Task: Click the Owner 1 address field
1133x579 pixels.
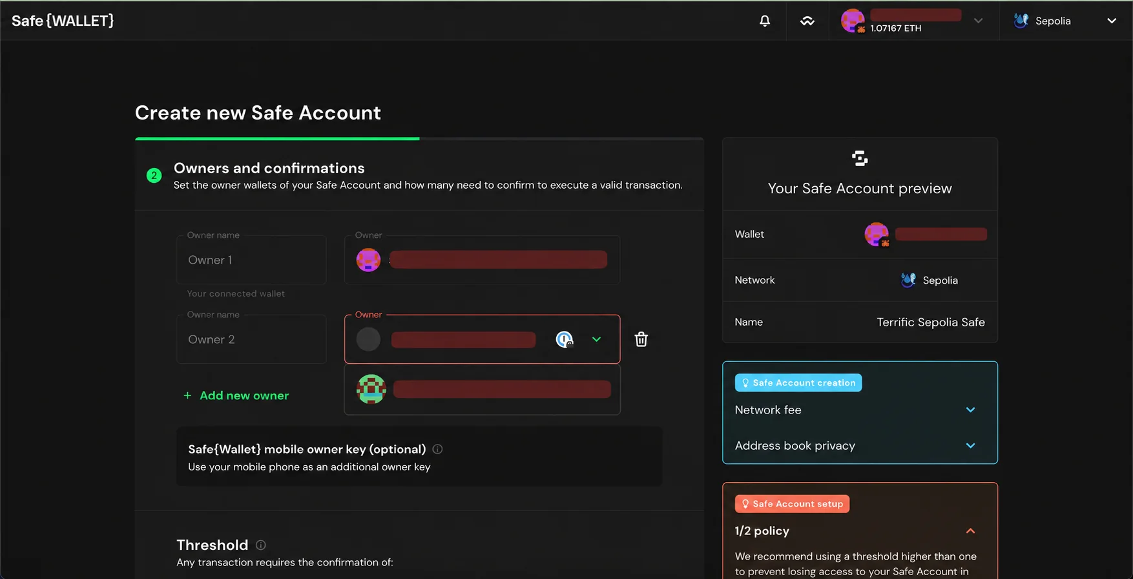Action: pyautogui.click(x=483, y=260)
